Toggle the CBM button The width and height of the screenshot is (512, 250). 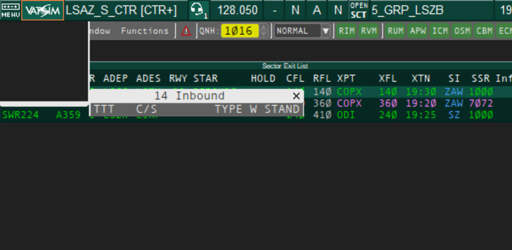(484, 31)
